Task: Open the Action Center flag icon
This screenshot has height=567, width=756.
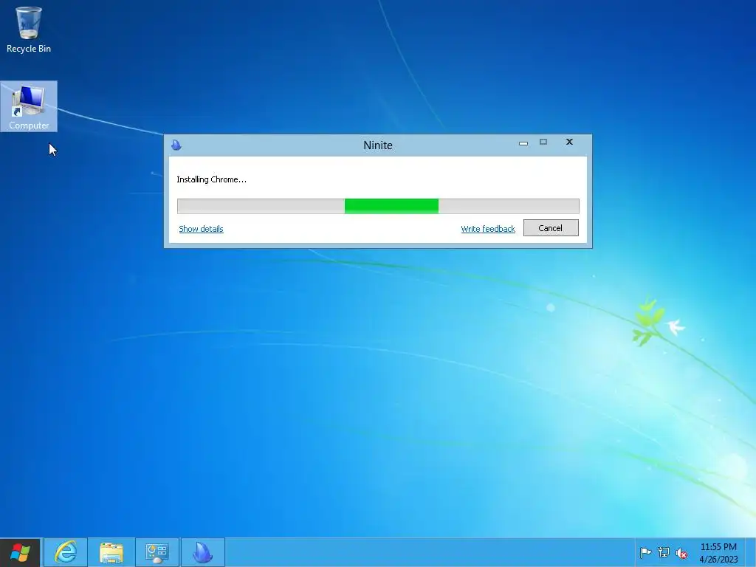Action: [645, 552]
